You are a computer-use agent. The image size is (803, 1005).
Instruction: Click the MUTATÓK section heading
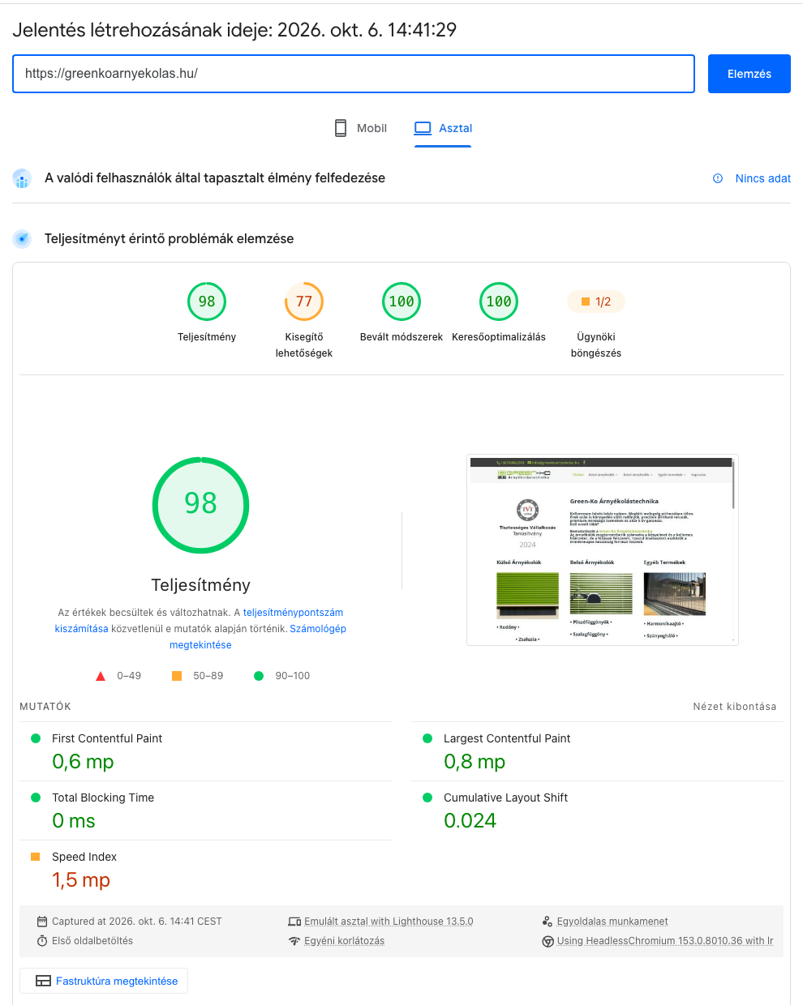[x=45, y=707]
